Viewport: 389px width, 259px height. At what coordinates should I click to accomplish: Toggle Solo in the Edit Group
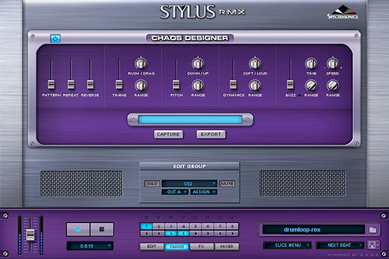click(x=152, y=184)
